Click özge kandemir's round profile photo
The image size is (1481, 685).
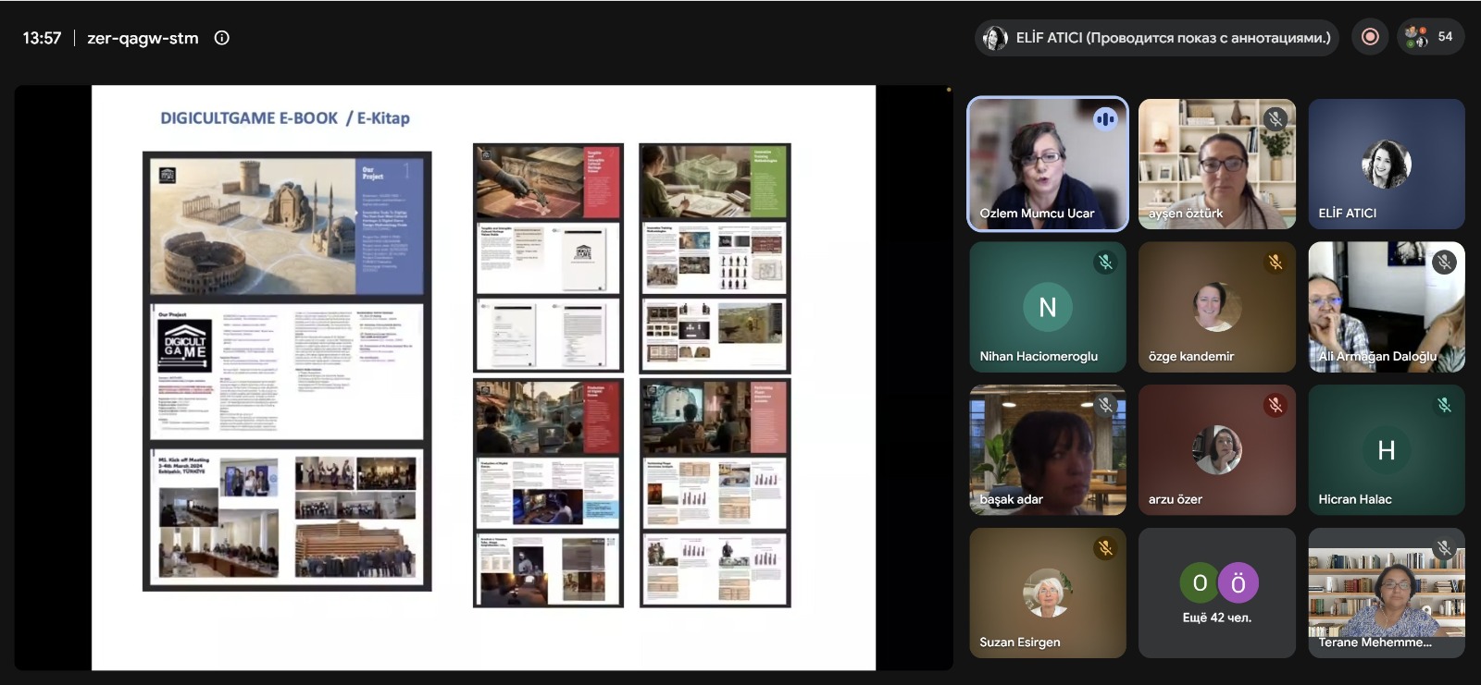click(1217, 307)
